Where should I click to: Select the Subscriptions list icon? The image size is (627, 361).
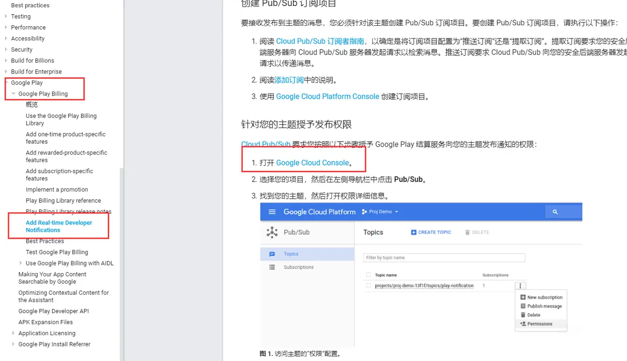pos(273,267)
